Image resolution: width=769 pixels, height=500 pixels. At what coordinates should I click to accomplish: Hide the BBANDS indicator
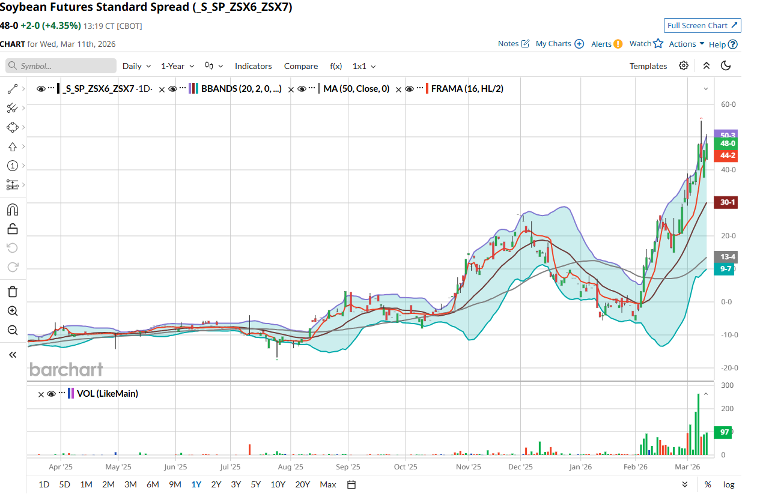tap(172, 89)
